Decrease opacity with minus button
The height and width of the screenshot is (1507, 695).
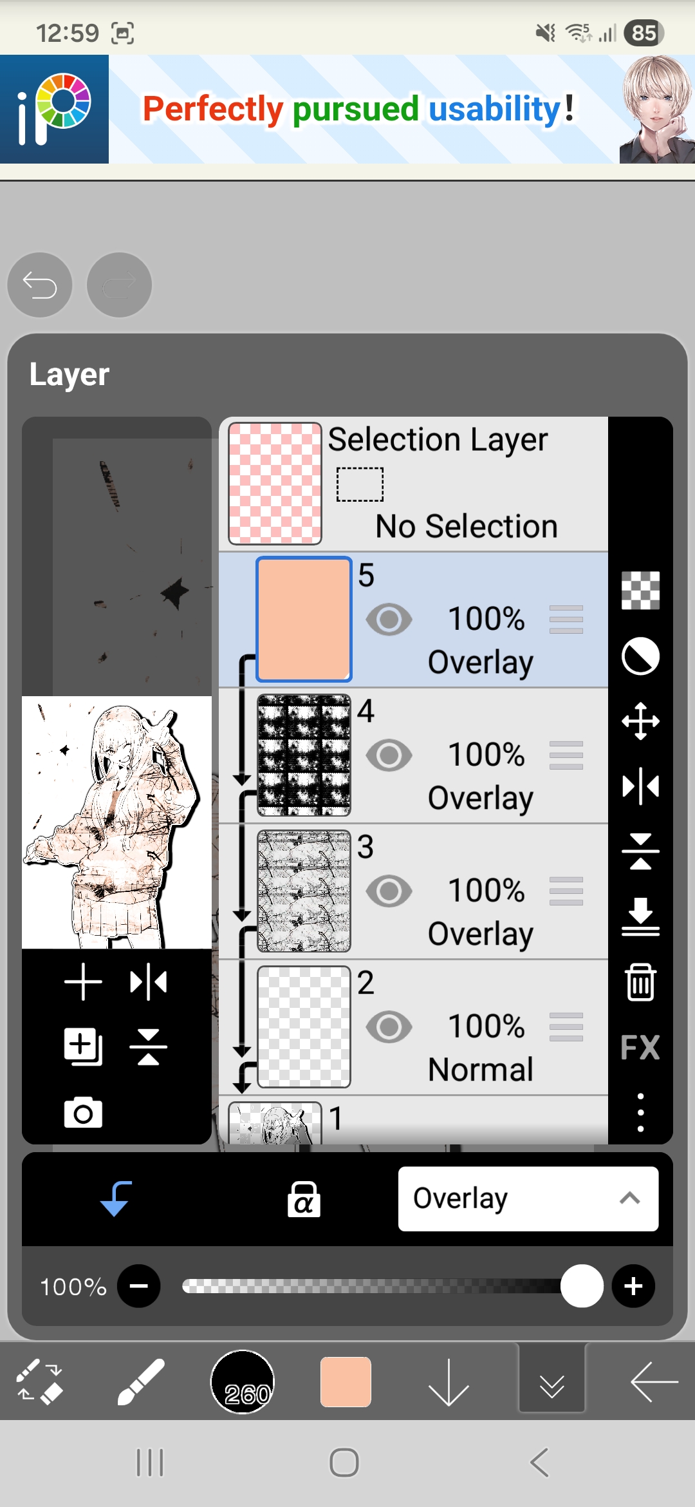pyautogui.click(x=139, y=1286)
